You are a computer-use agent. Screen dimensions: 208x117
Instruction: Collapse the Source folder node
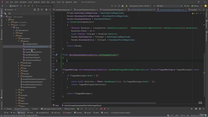pos(9,25)
